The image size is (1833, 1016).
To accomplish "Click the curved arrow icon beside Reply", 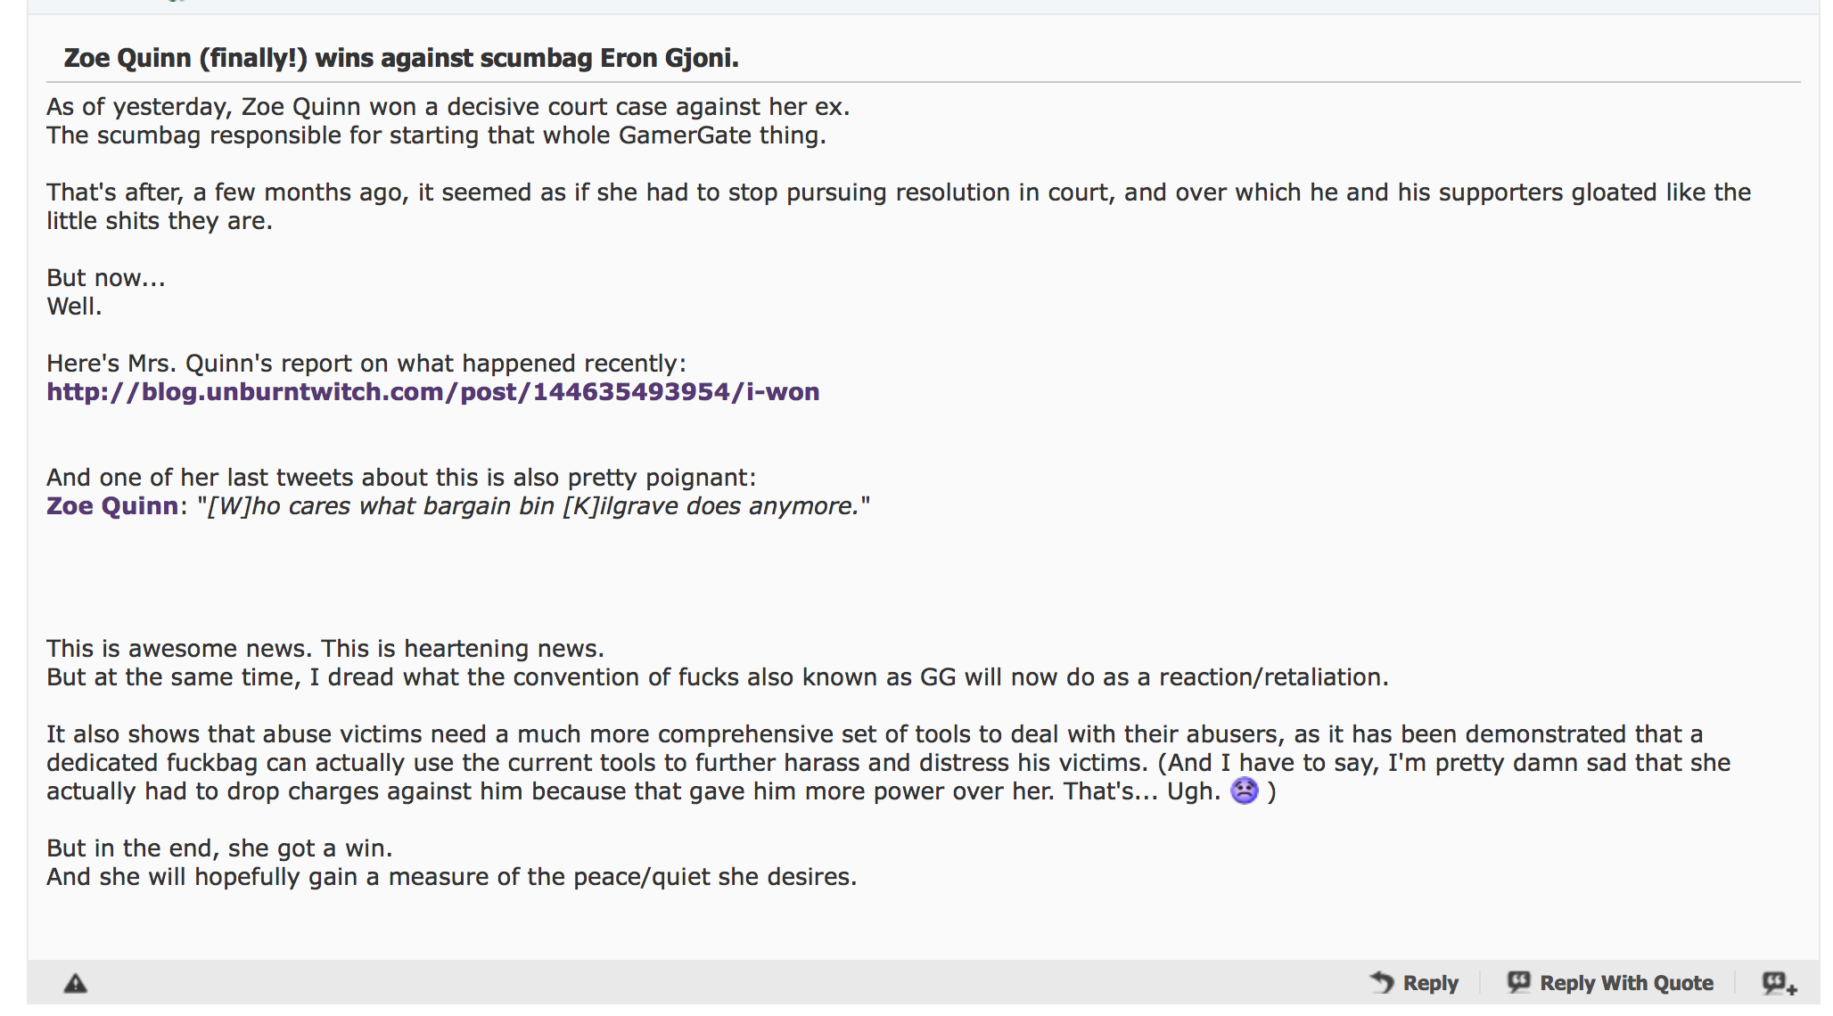I will coord(1382,982).
